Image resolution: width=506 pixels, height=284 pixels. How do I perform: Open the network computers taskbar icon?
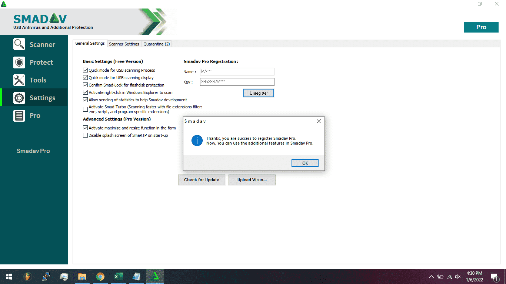pyautogui.click(x=46, y=276)
